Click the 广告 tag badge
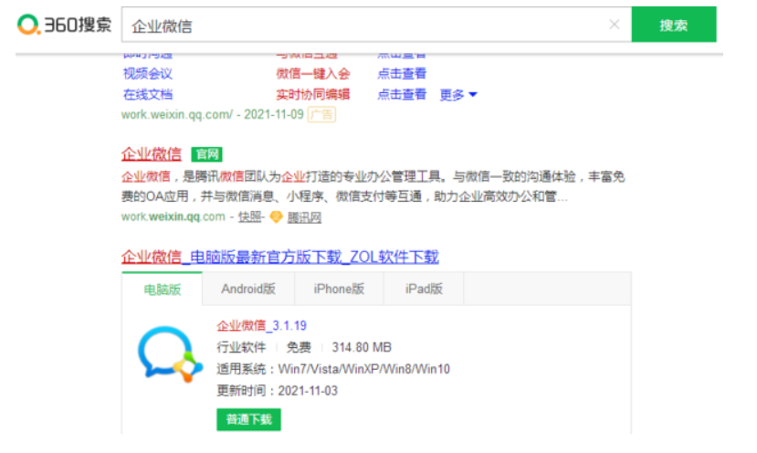The image size is (757, 453). pos(322,114)
